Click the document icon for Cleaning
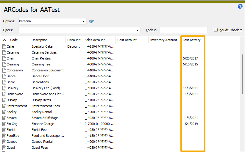245x152 pixels. click(x=4, y=64)
